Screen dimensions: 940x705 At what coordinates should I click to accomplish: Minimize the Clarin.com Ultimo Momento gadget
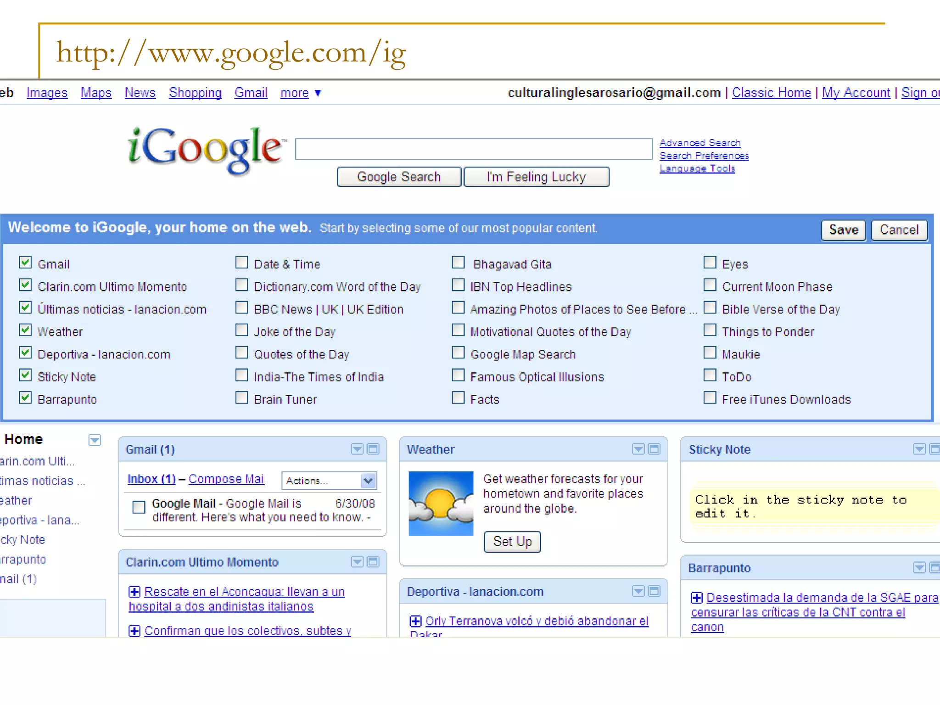click(x=374, y=562)
